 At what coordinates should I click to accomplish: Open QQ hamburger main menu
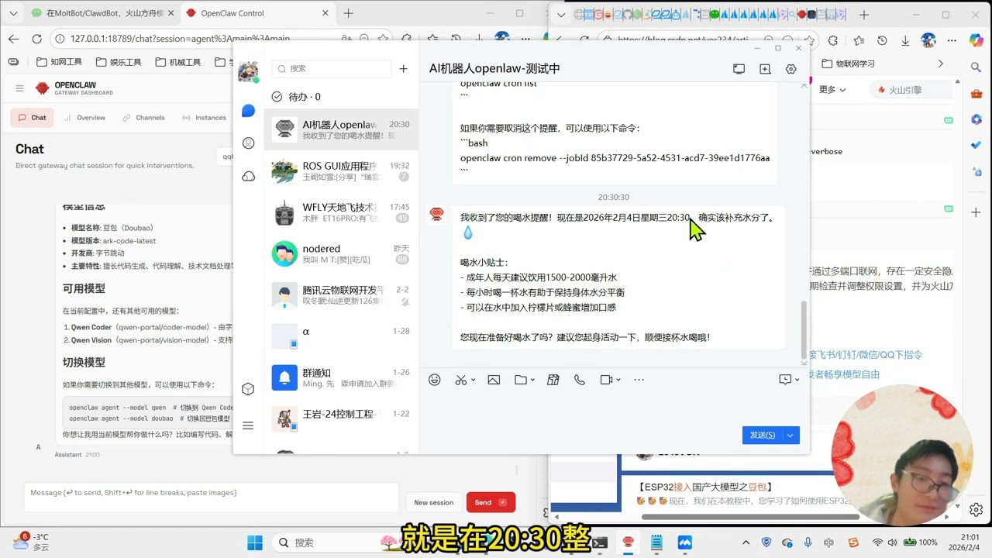(x=248, y=425)
